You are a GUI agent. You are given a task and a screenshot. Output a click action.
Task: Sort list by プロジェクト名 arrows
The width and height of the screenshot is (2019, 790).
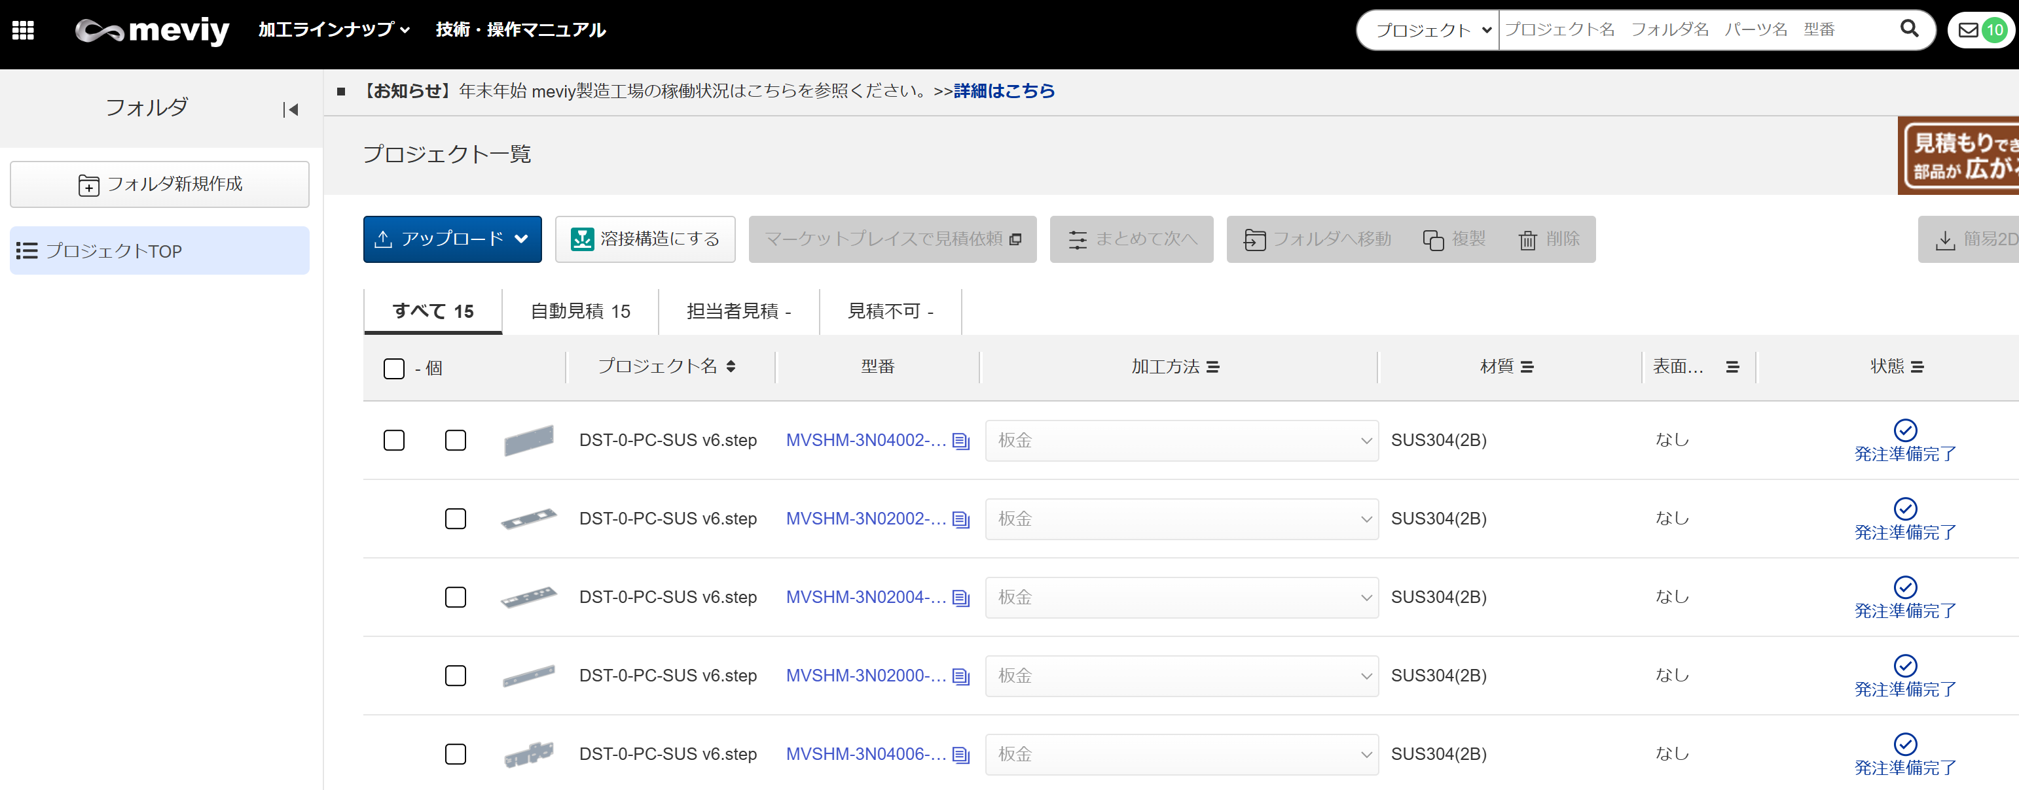(731, 366)
